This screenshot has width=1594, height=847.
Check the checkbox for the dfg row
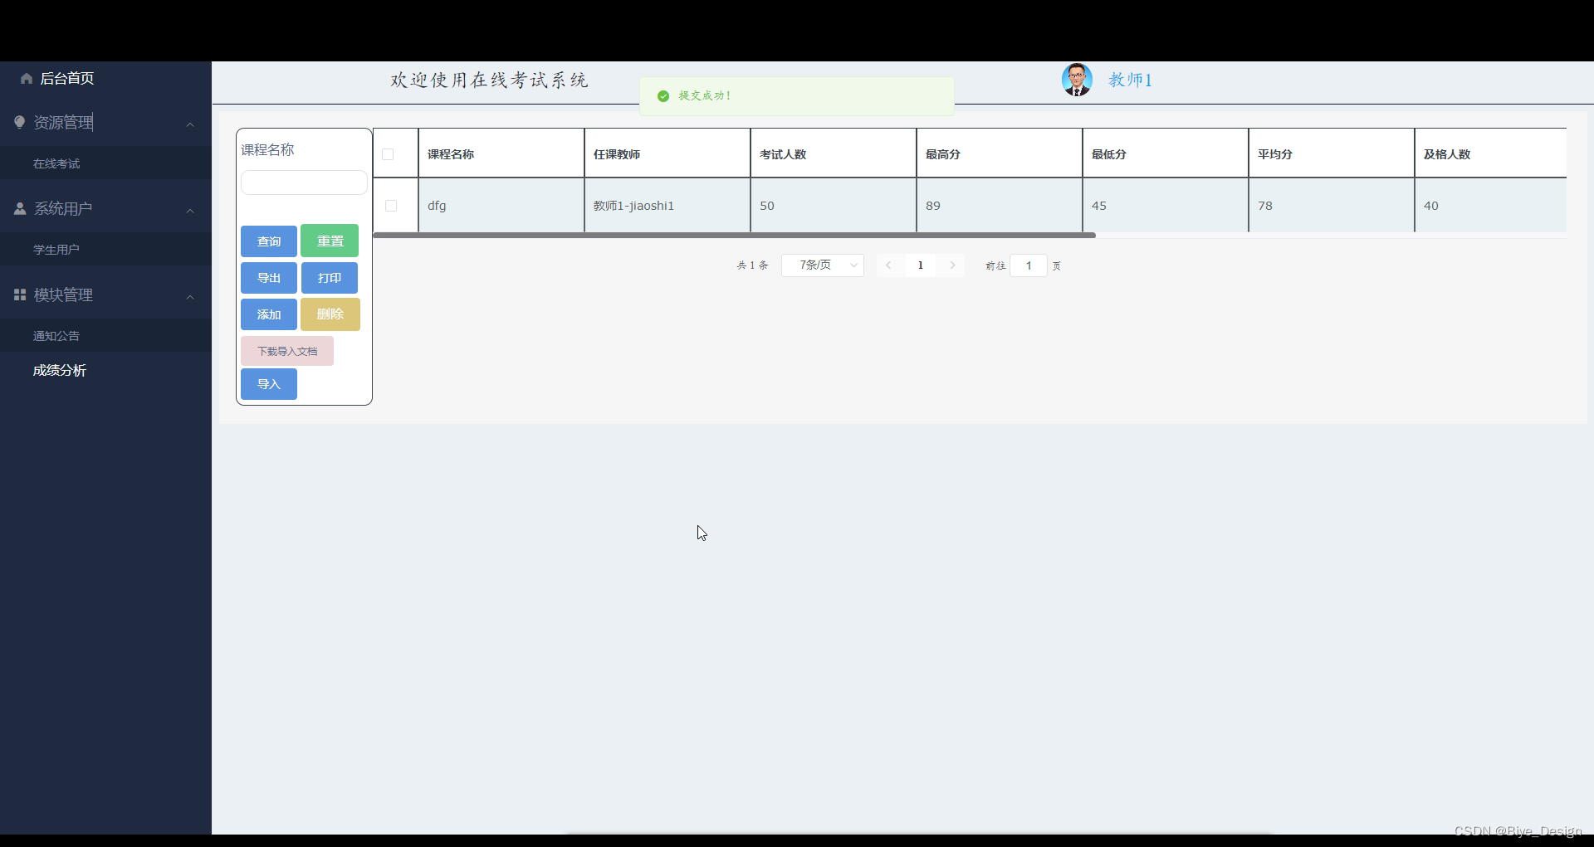click(x=391, y=206)
